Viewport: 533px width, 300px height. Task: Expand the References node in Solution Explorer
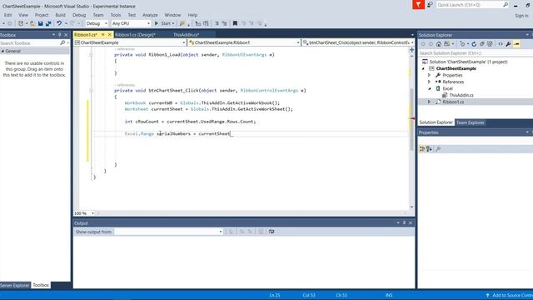pos(429,82)
